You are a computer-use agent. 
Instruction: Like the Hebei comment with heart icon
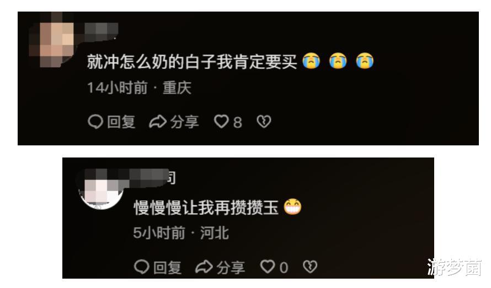[268, 267]
